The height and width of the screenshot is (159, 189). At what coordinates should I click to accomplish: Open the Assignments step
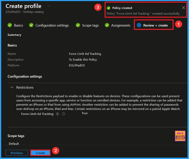pyautogui.click(x=121, y=25)
